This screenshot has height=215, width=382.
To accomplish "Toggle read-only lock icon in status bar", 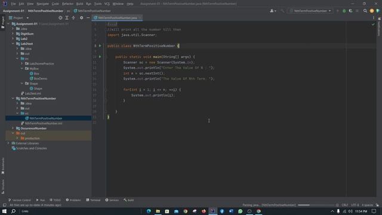I will click(377, 205).
